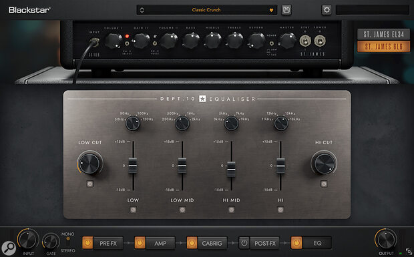The width and height of the screenshot is (414, 257).
Task: Toggle the Hi band power button
Action: coord(280,210)
